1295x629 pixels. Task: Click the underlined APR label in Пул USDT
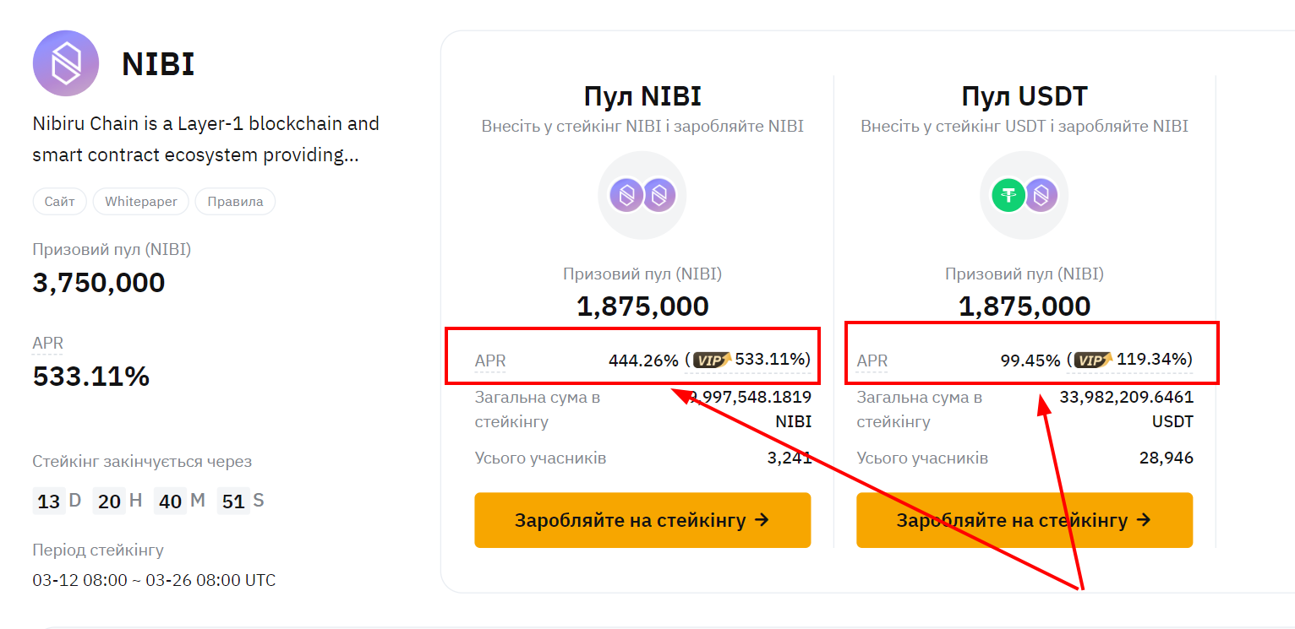pos(872,361)
